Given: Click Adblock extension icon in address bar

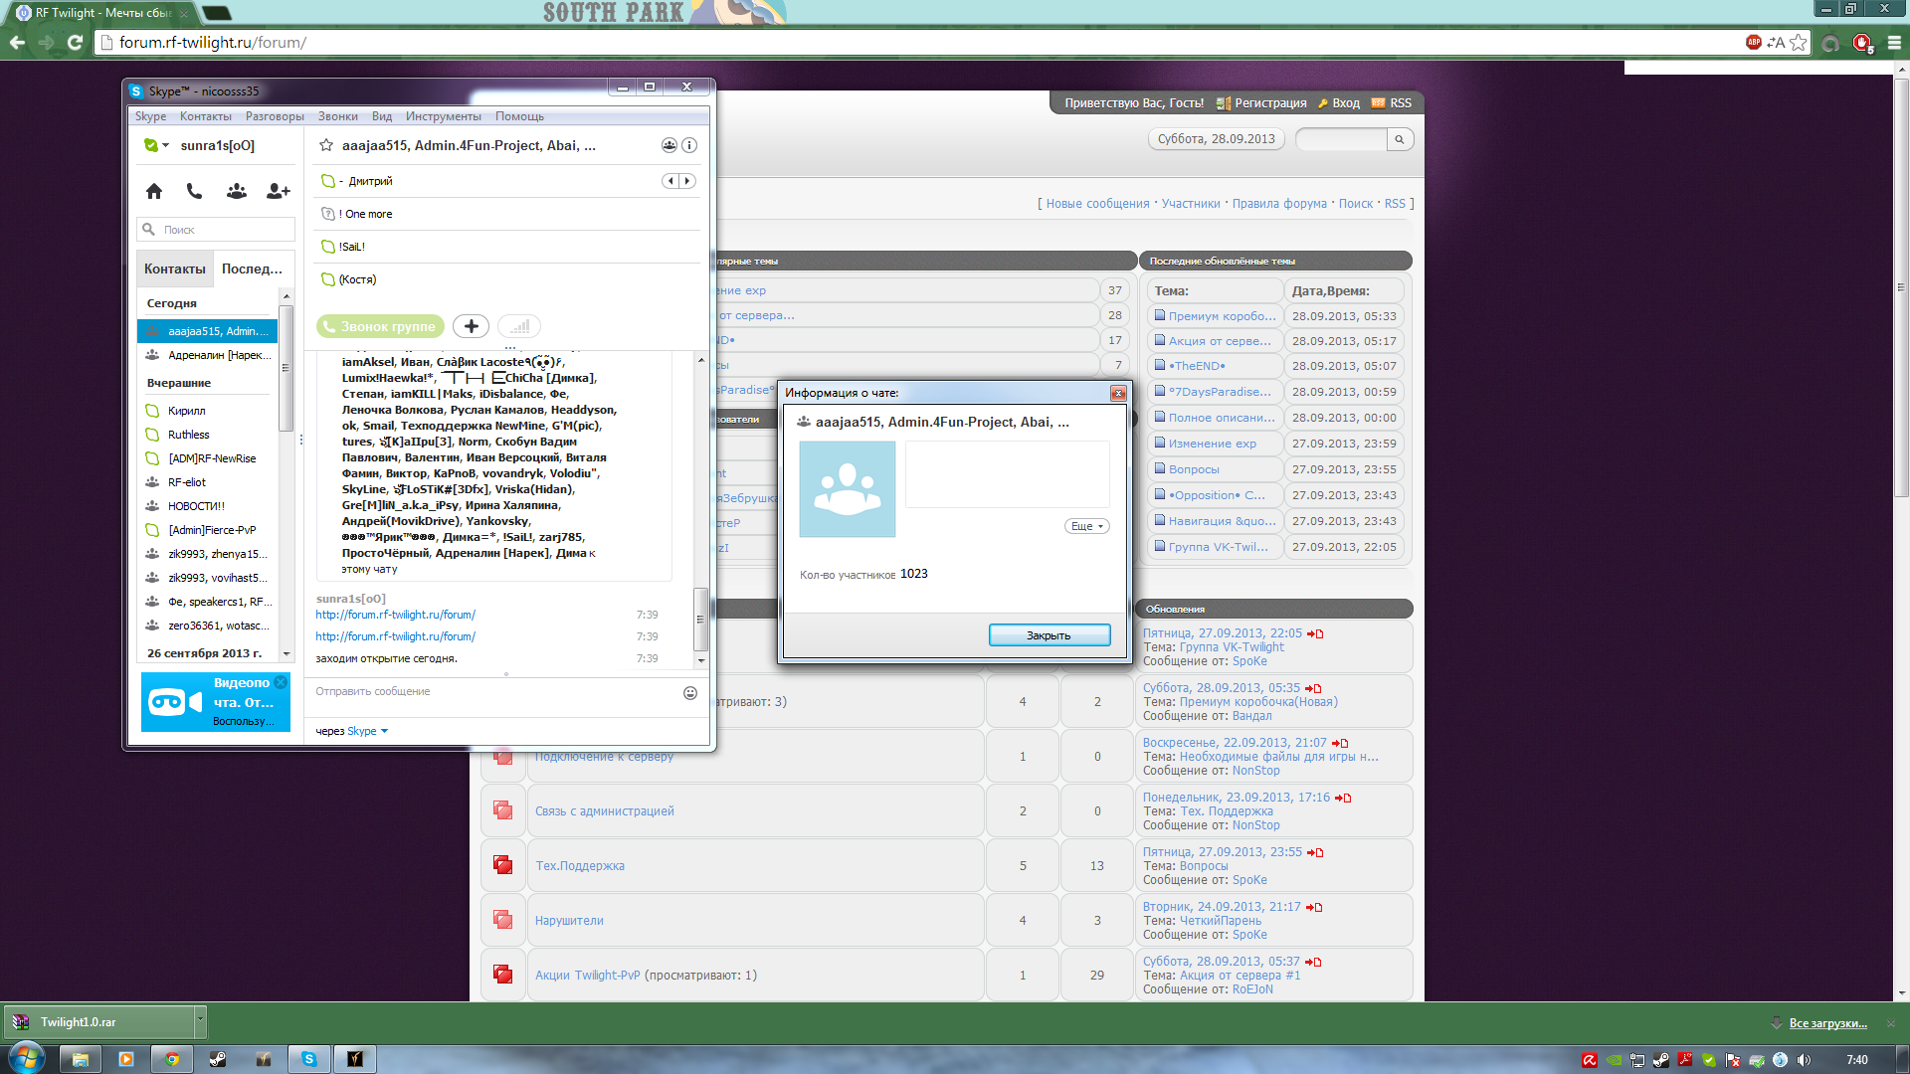Looking at the screenshot, I should pyautogui.click(x=1753, y=42).
